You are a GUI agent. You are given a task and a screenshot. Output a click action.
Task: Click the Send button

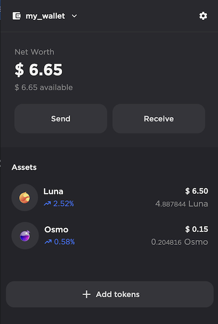pos(60,119)
